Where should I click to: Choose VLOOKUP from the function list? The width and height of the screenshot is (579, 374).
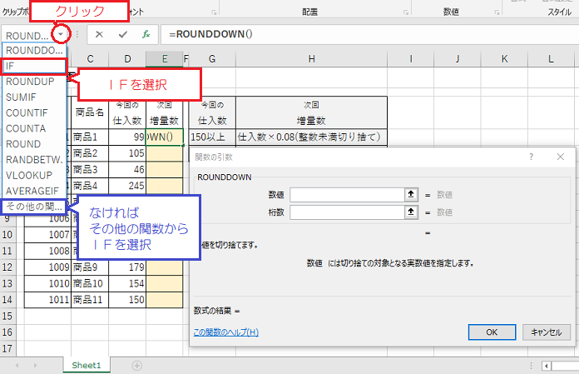click(34, 175)
